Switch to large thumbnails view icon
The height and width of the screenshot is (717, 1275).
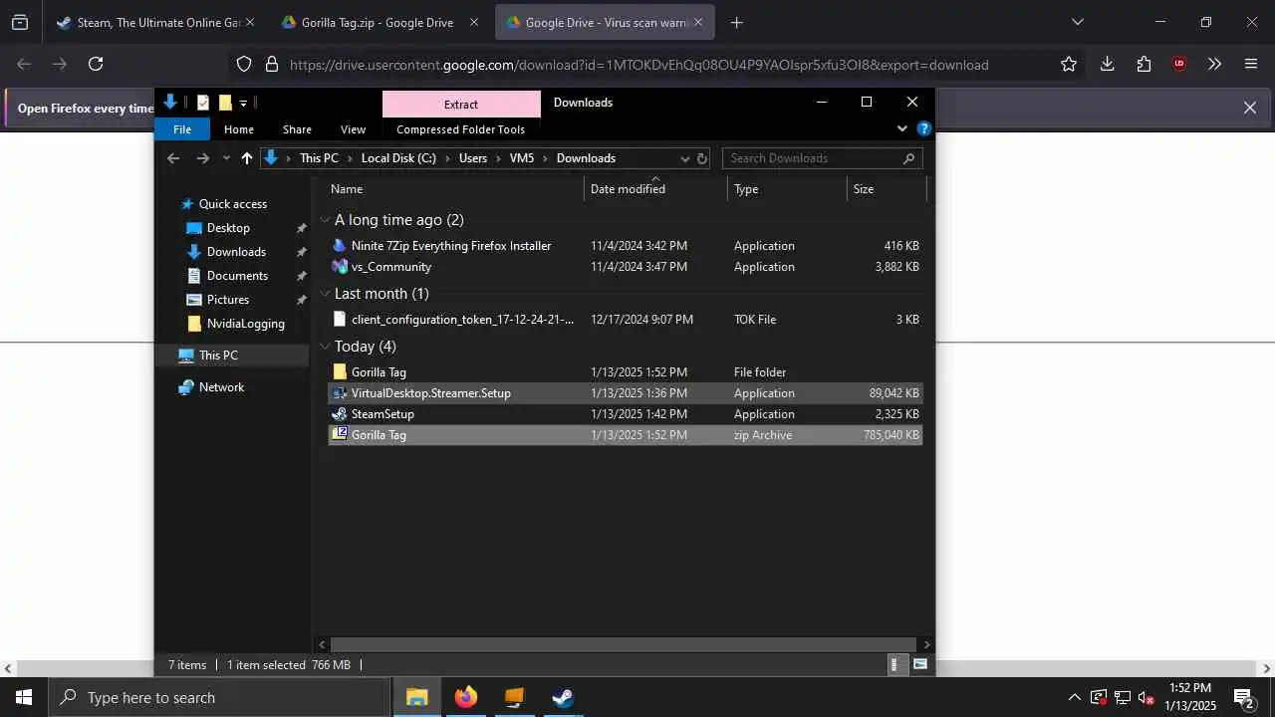pos(919,665)
